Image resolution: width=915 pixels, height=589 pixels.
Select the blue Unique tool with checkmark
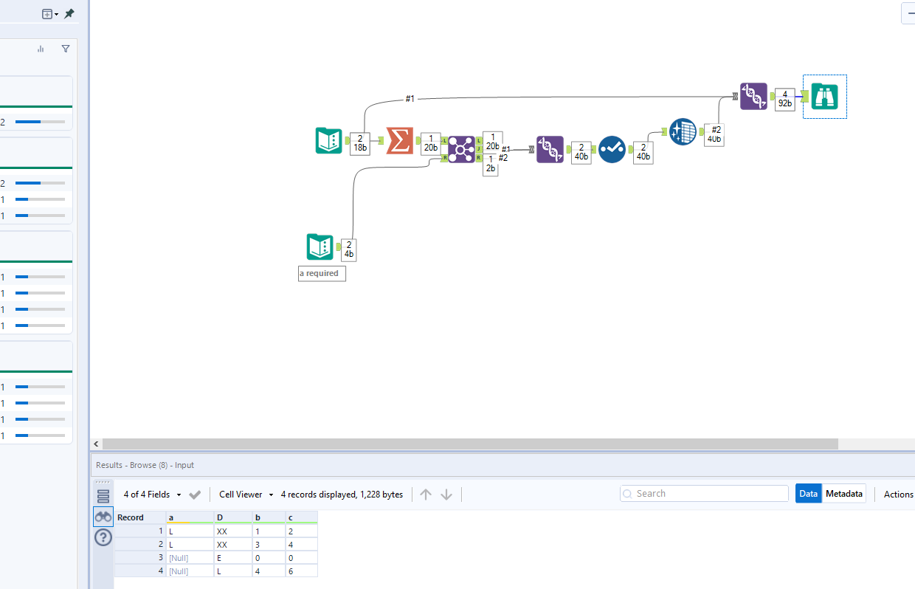pyautogui.click(x=612, y=149)
